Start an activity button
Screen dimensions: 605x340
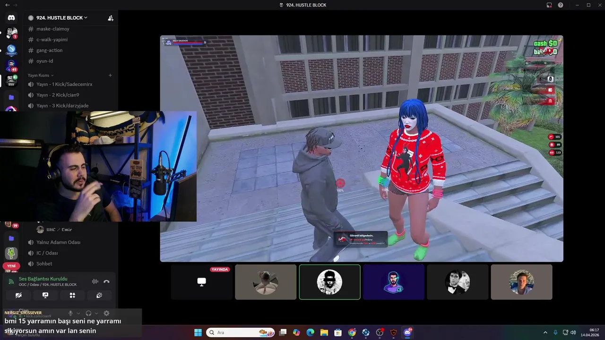click(x=72, y=295)
